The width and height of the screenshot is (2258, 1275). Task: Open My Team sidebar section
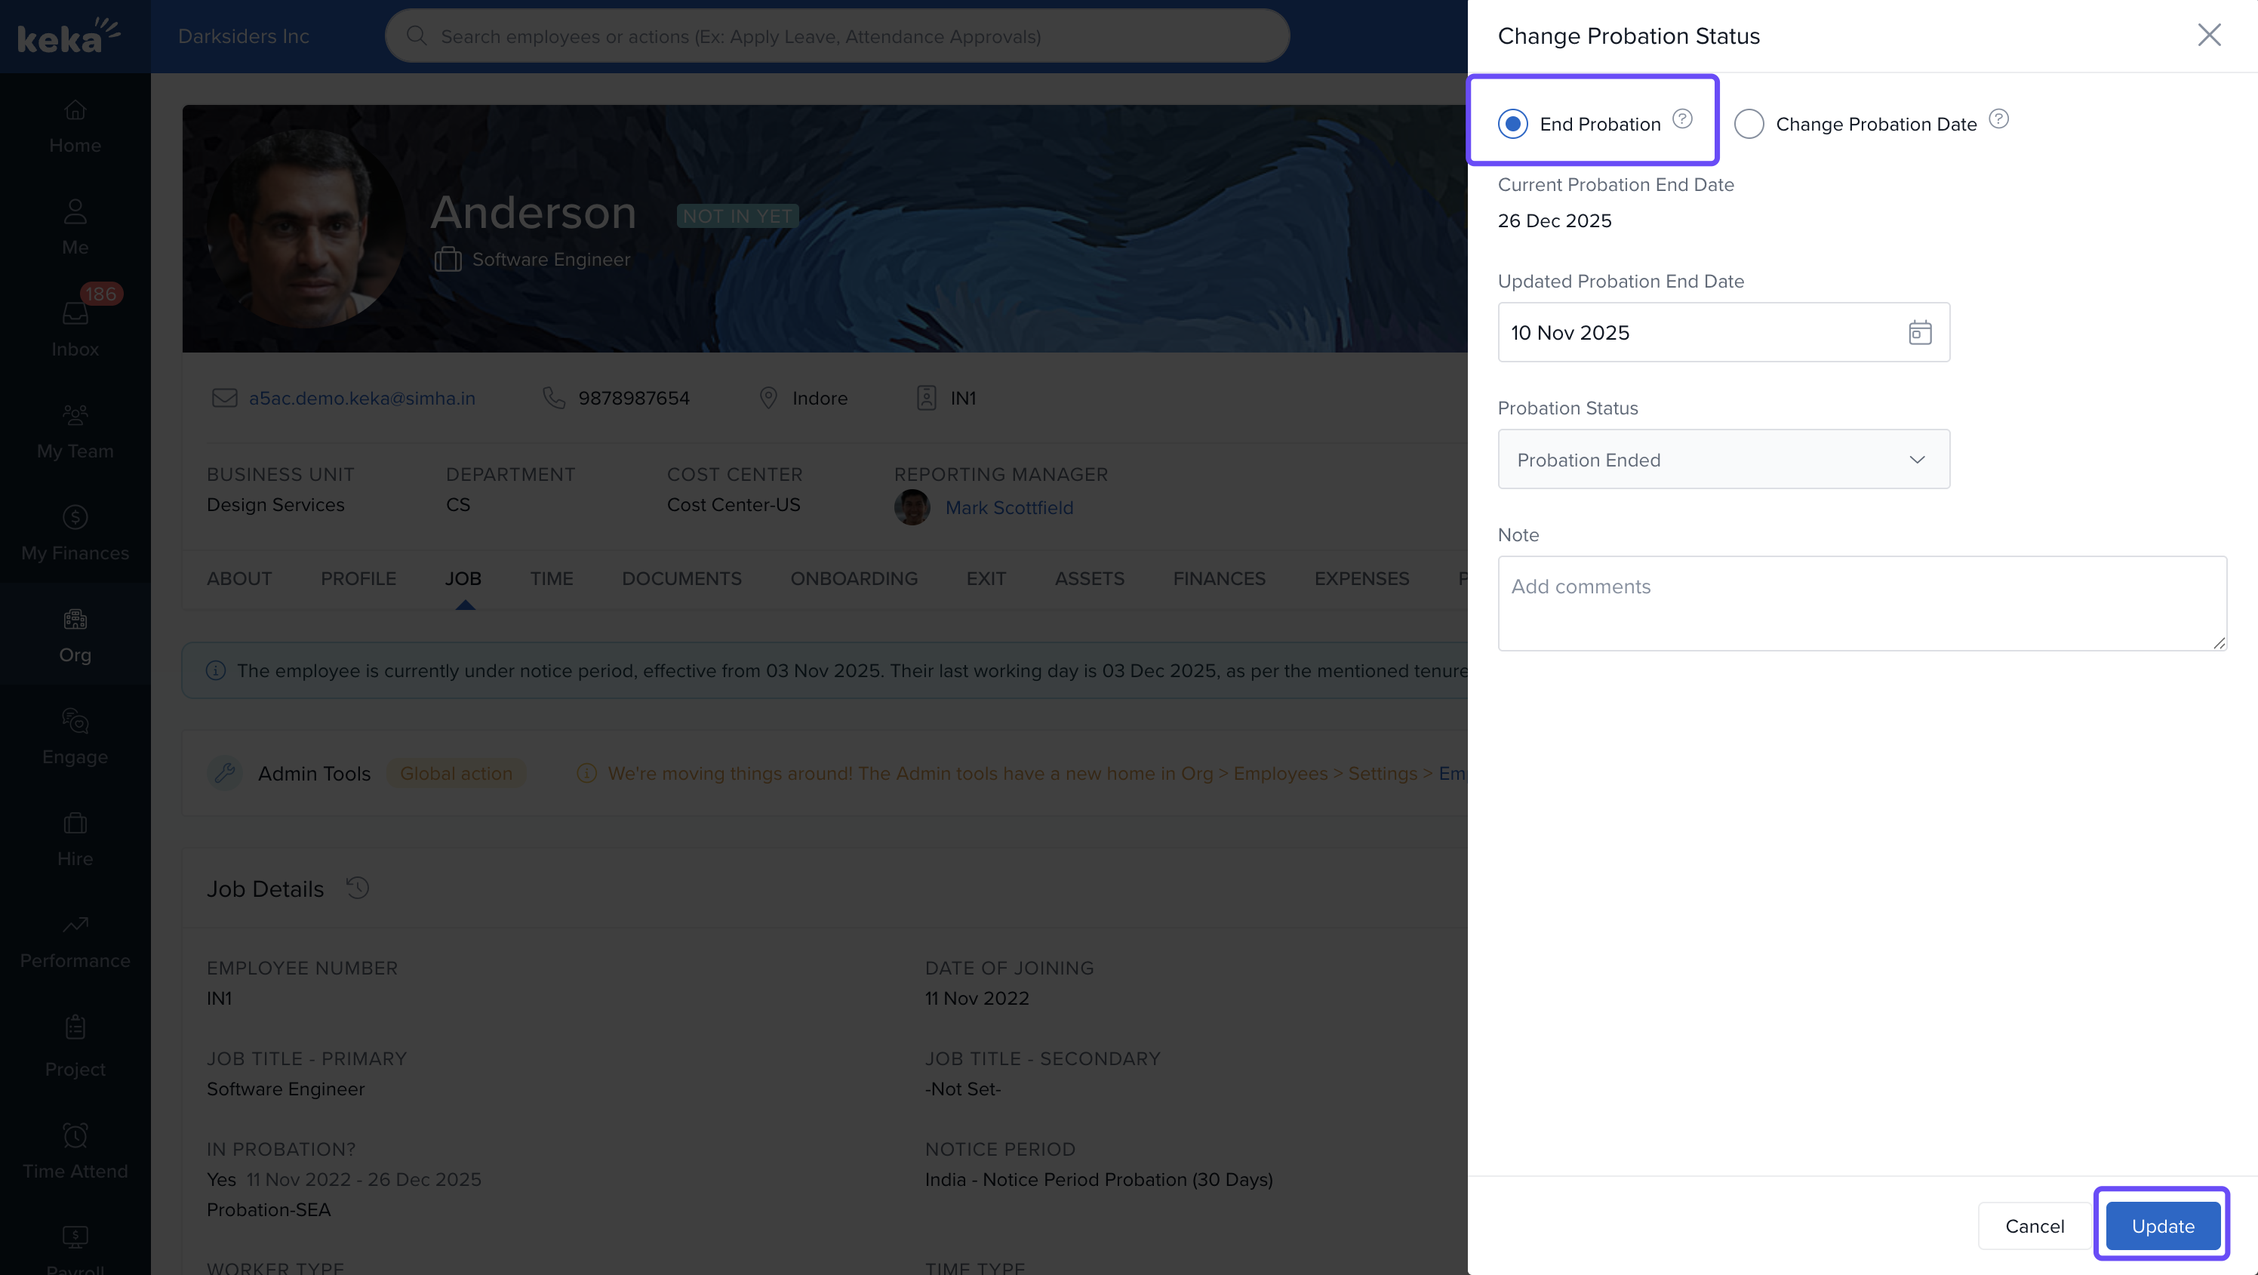(75, 432)
